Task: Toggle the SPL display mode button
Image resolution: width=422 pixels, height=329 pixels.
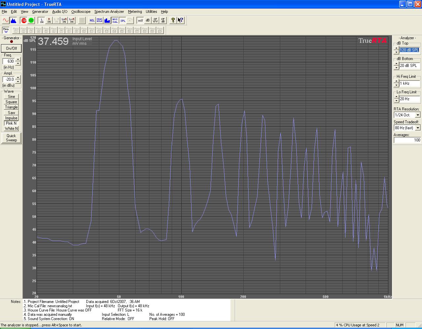Action: click(123, 20)
